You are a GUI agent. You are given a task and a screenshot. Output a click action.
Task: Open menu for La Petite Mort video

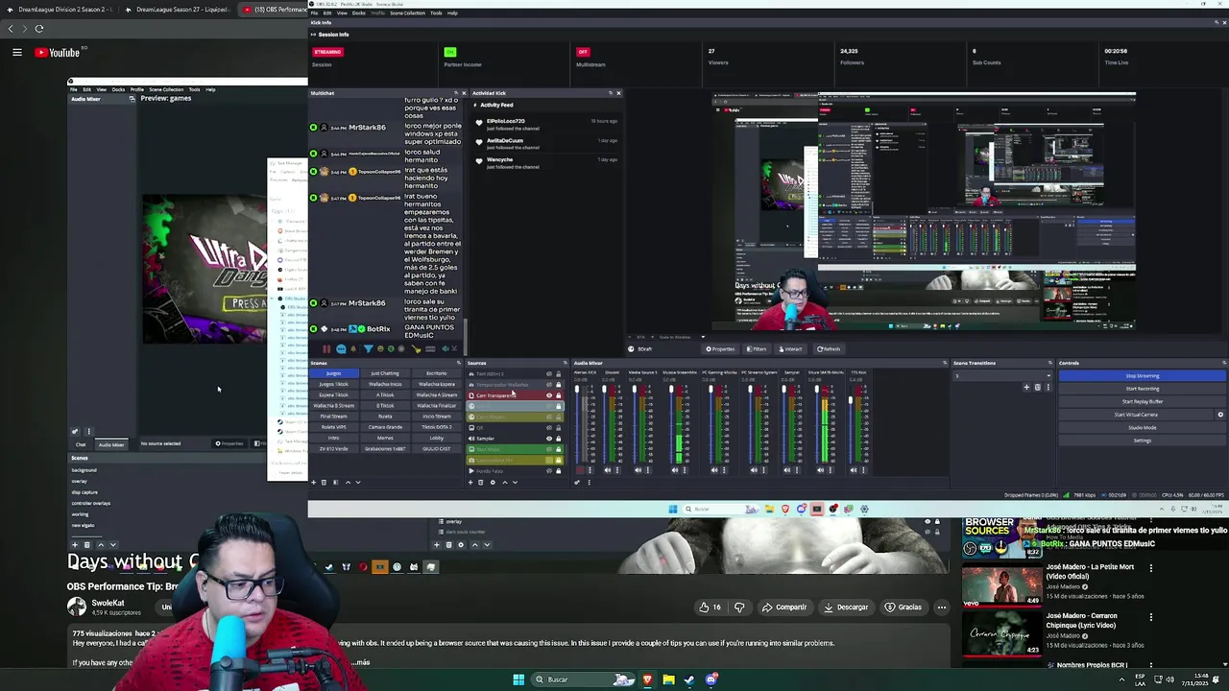(x=1150, y=567)
